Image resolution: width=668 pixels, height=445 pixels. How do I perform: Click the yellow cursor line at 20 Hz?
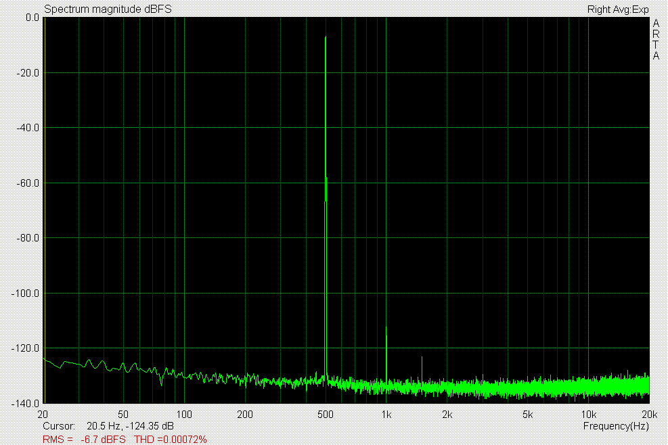pos(44,210)
